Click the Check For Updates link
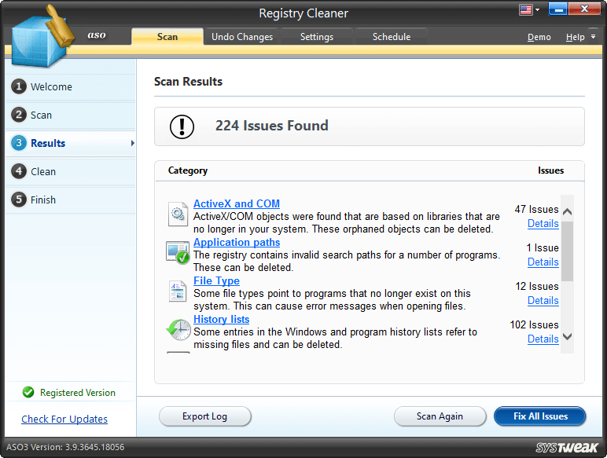 coord(64,420)
